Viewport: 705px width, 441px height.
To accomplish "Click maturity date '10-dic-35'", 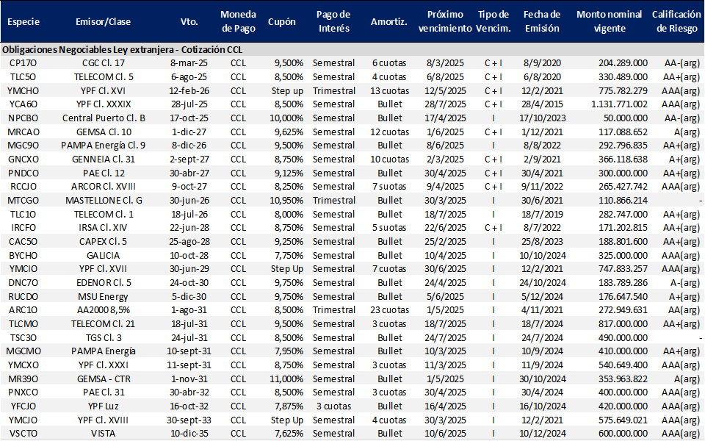I will click(x=189, y=434).
